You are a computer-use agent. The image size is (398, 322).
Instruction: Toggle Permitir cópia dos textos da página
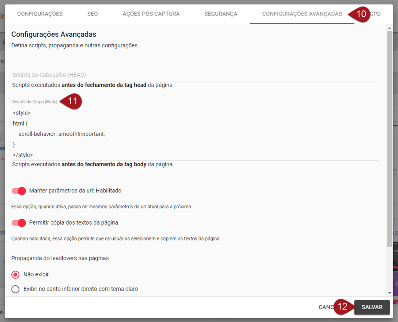(19, 222)
